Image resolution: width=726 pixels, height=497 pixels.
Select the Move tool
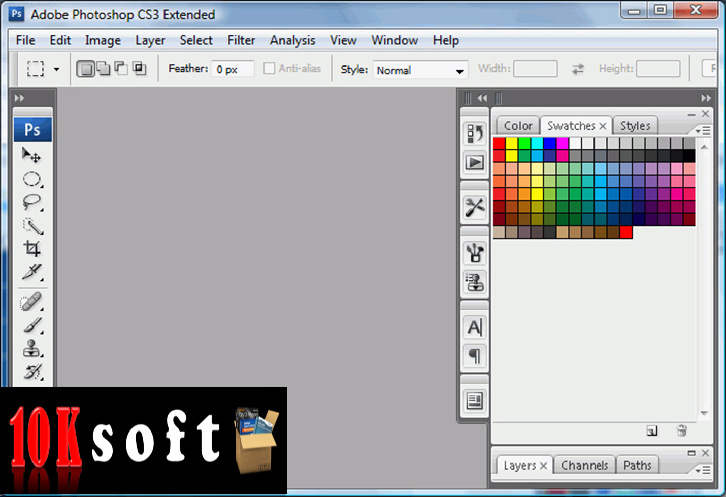pyautogui.click(x=31, y=155)
